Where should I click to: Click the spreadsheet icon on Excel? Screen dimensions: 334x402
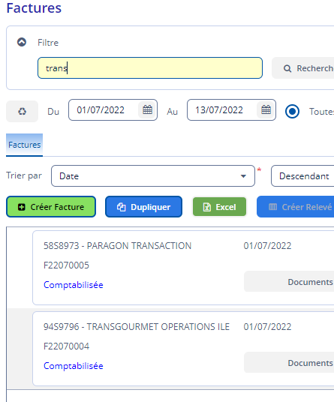click(206, 207)
